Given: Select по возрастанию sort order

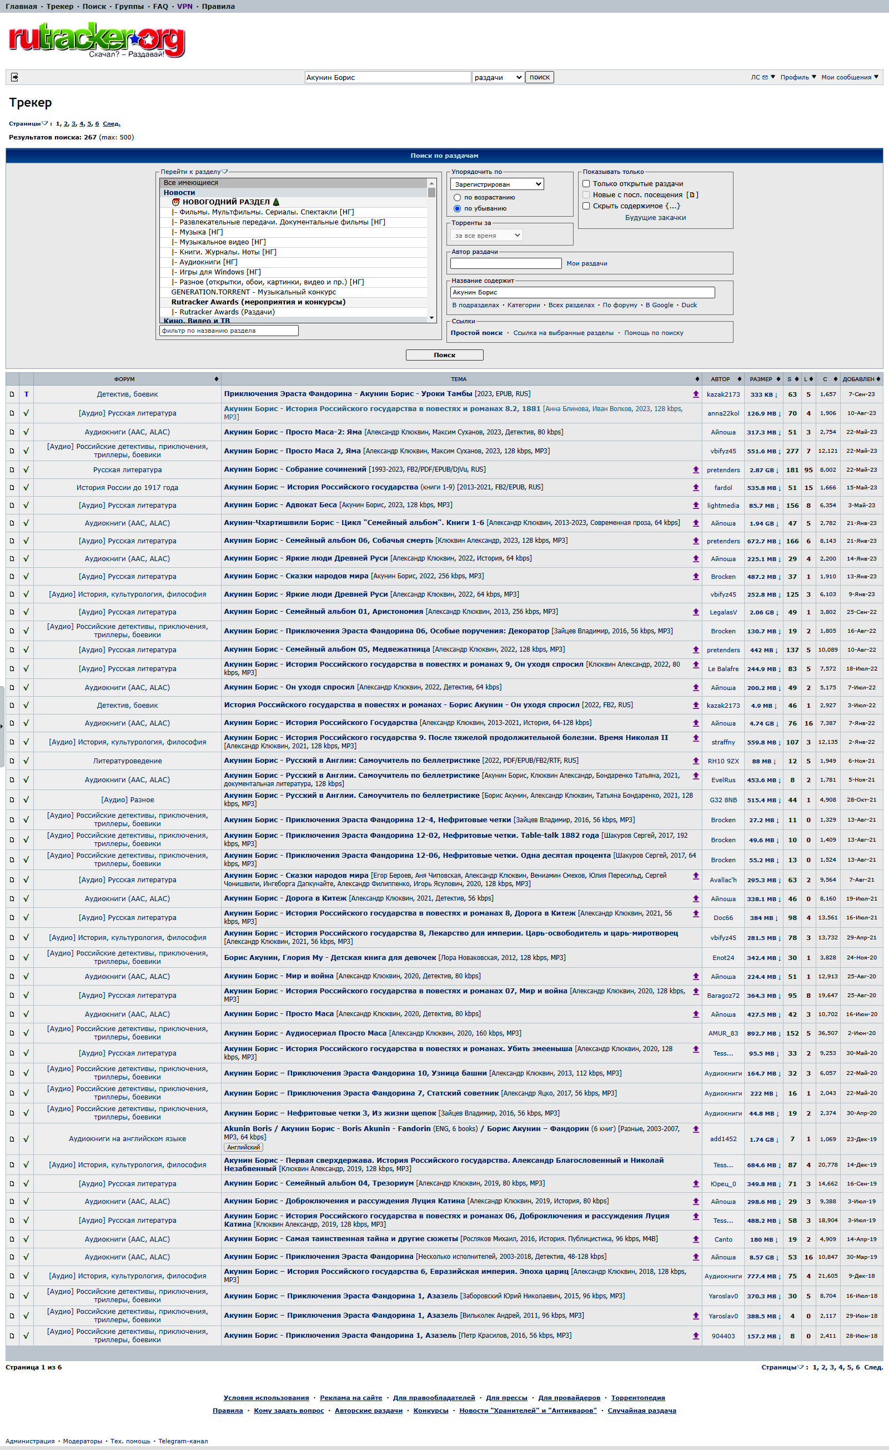Looking at the screenshot, I should coord(457,198).
